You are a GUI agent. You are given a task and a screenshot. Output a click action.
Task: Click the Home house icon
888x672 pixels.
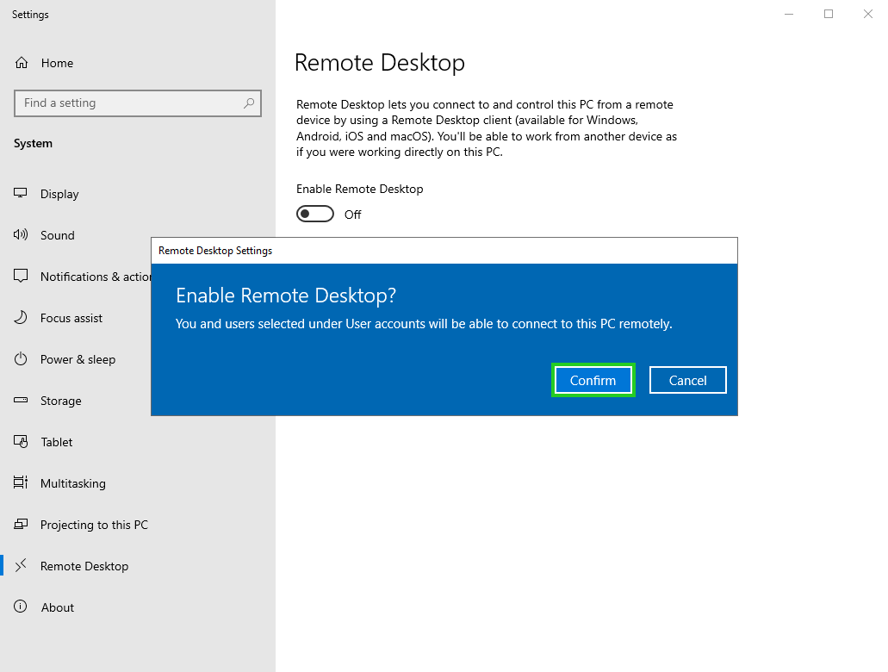pos(22,63)
